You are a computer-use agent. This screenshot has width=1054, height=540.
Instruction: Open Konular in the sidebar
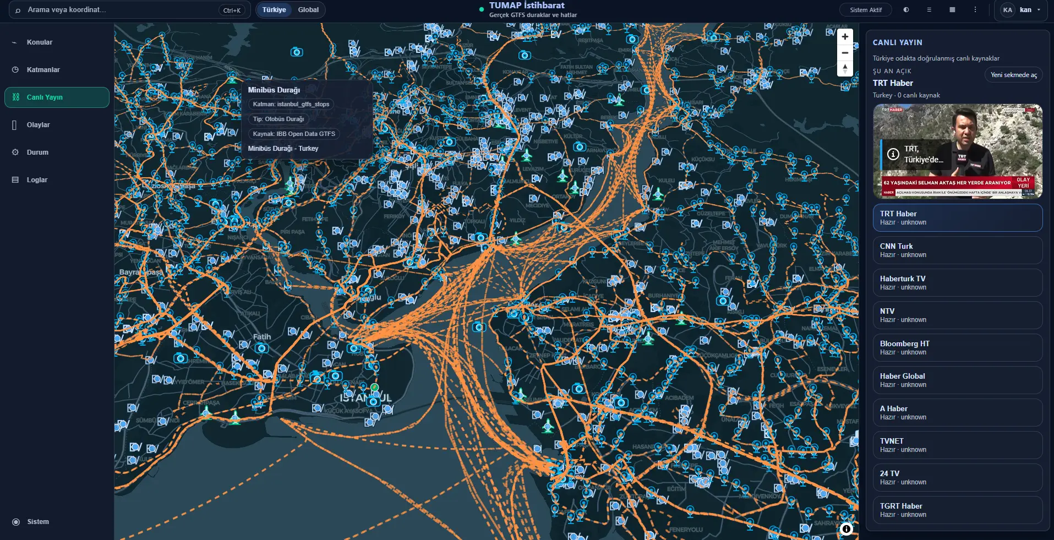pos(57,42)
